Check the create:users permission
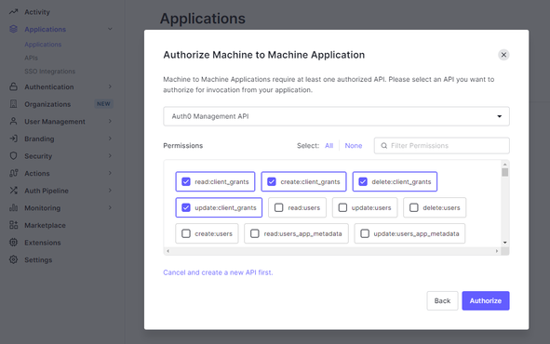This screenshot has width=550, height=344. click(x=186, y=233)
